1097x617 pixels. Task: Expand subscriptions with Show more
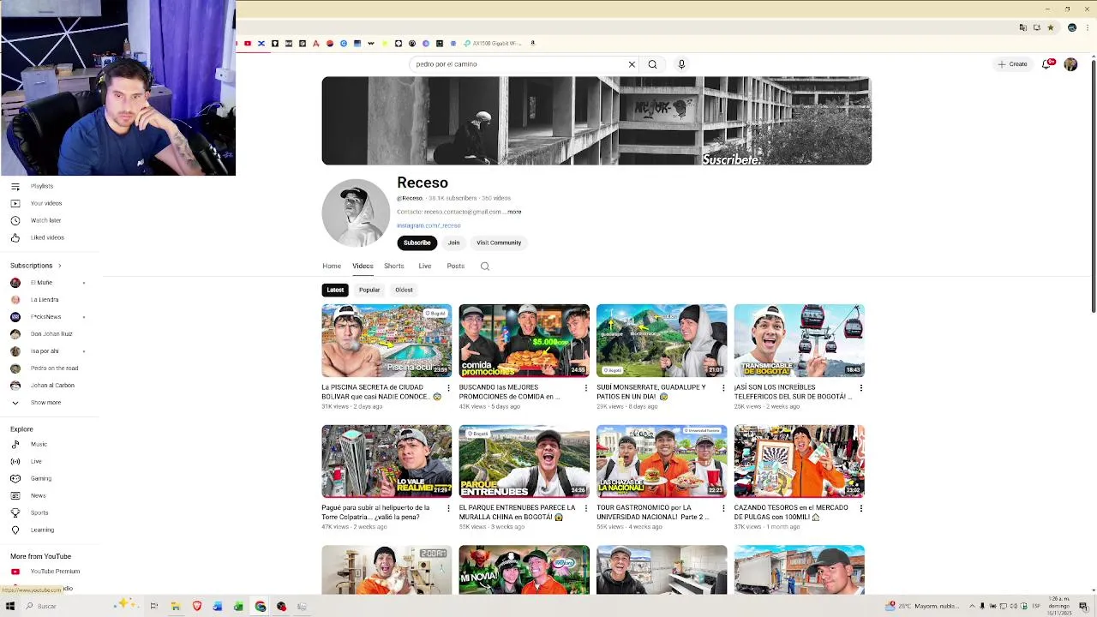(x=45, y=403)
